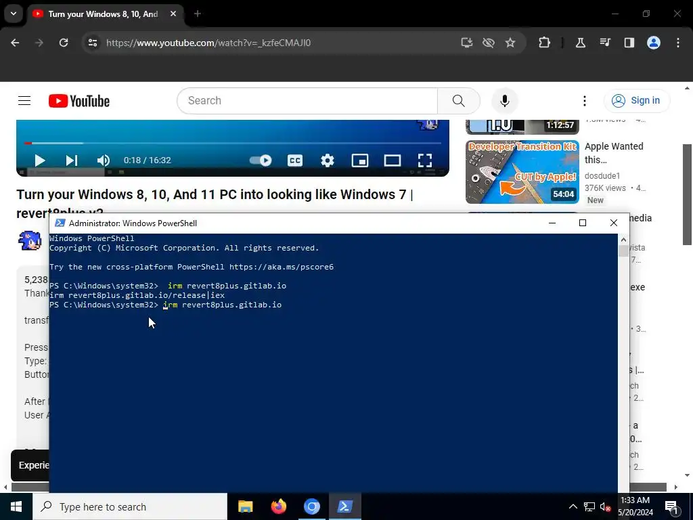Screen dimensions: 693x520
Task: Open a new browser tab
Action: click(198, 14)
